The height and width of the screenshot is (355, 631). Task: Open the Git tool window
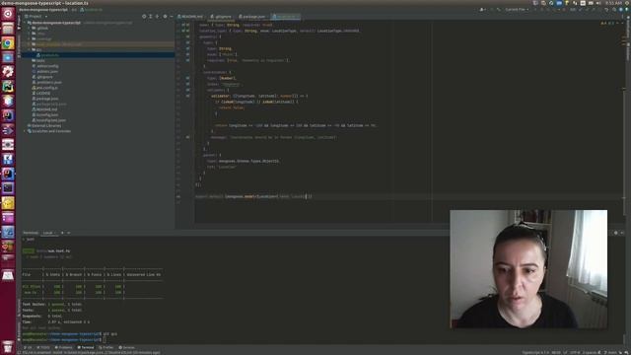tap(28, 347)
